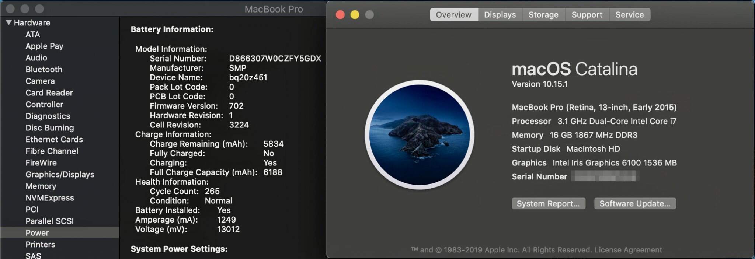755x259 pixels.
Task: Close the About This Mac window
Action: (340, 15)
